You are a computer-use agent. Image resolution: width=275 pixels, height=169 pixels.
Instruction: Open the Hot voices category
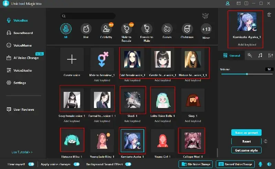click(x=86, y=29)
